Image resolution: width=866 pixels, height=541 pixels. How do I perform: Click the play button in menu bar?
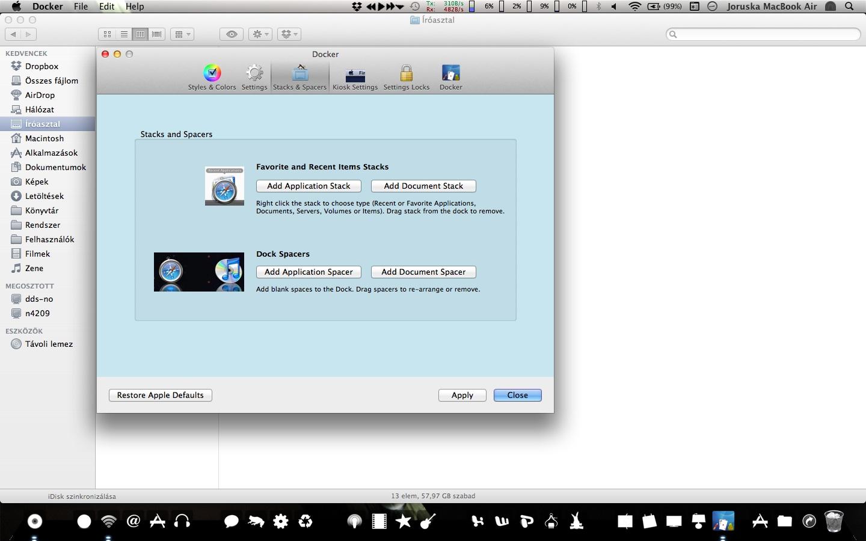[x=381, y=6]
